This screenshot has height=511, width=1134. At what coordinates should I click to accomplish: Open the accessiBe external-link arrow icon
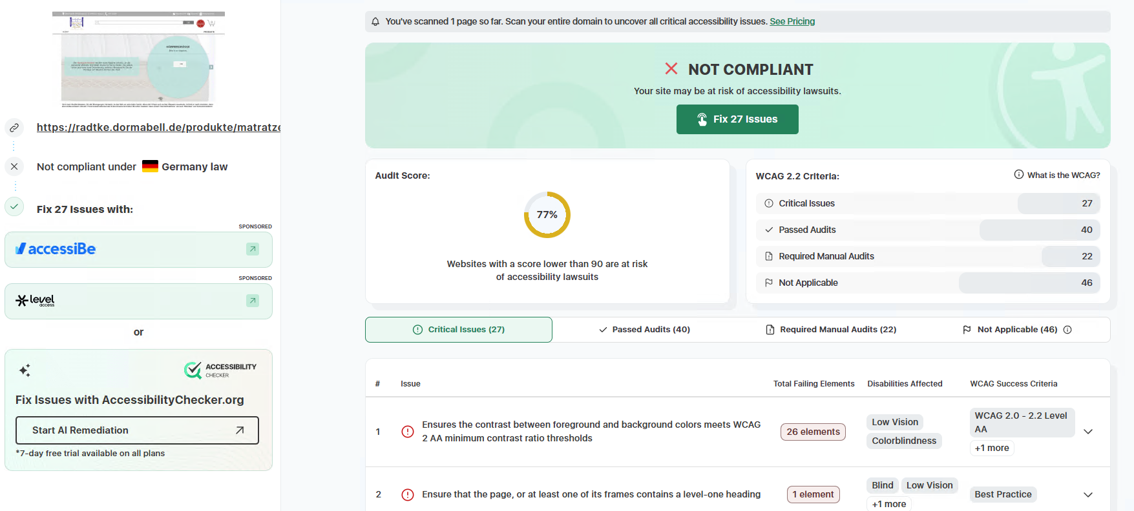[x=253, y=249]
